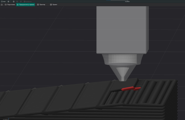
Task: Open the Проект tab
Action: point(54,4)
